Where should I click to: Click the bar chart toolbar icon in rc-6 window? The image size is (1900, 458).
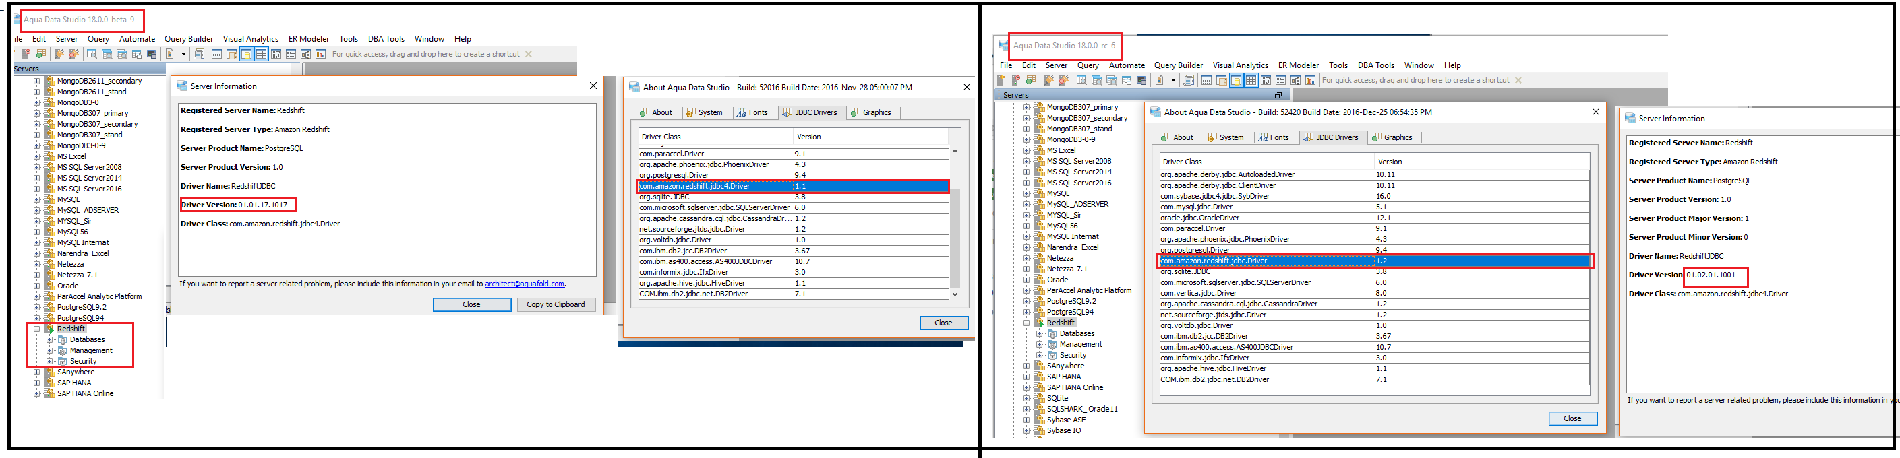pos(1310,80)
